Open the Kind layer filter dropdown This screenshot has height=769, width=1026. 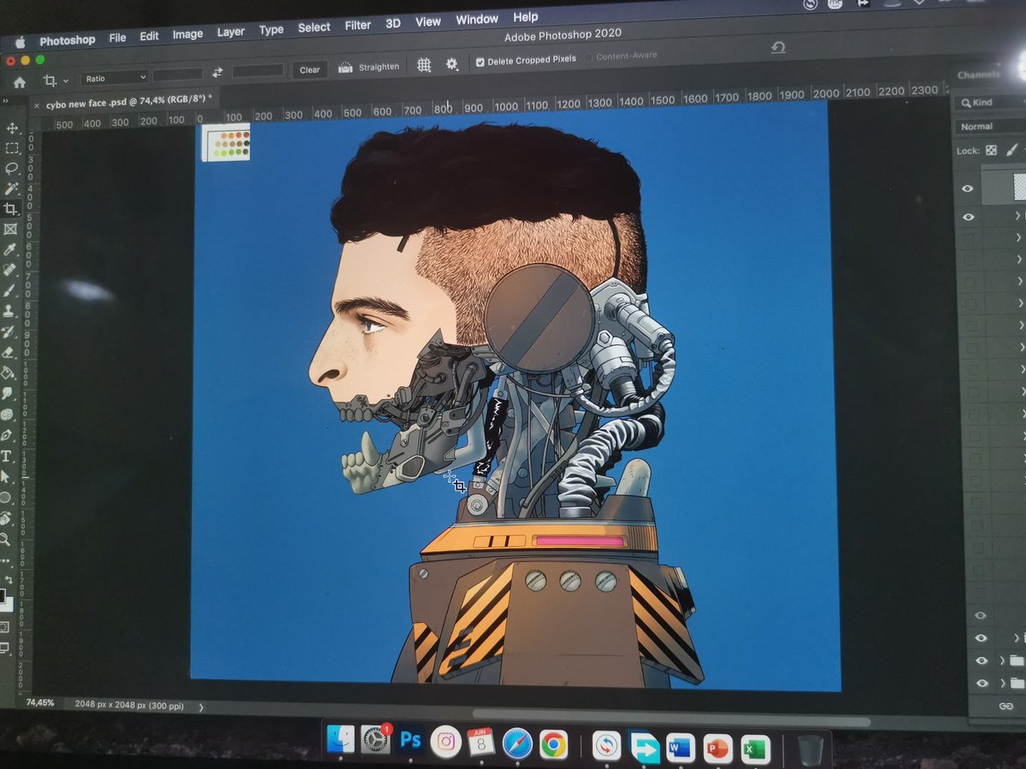pos(992,103)
